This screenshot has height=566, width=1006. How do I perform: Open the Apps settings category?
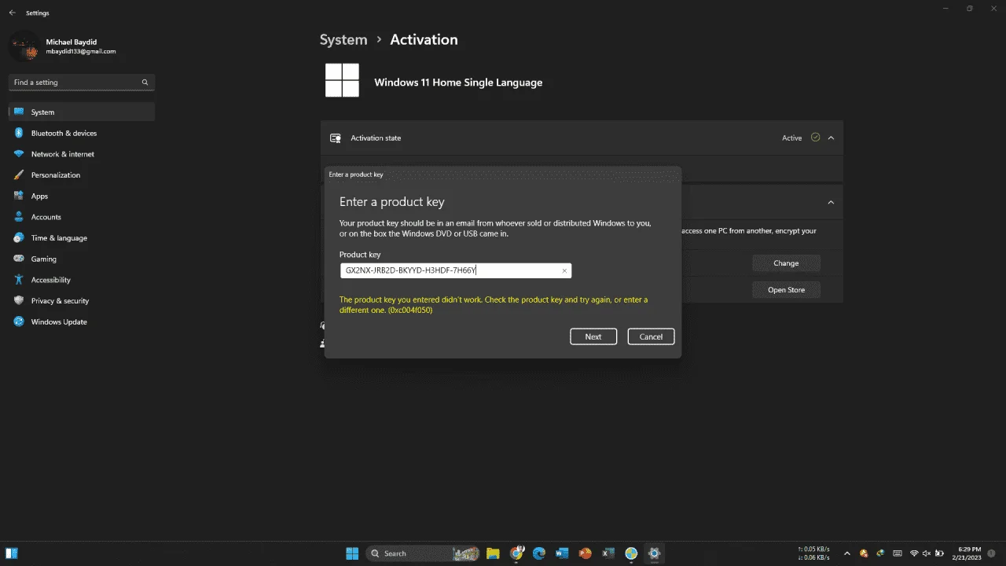[82, 197]
